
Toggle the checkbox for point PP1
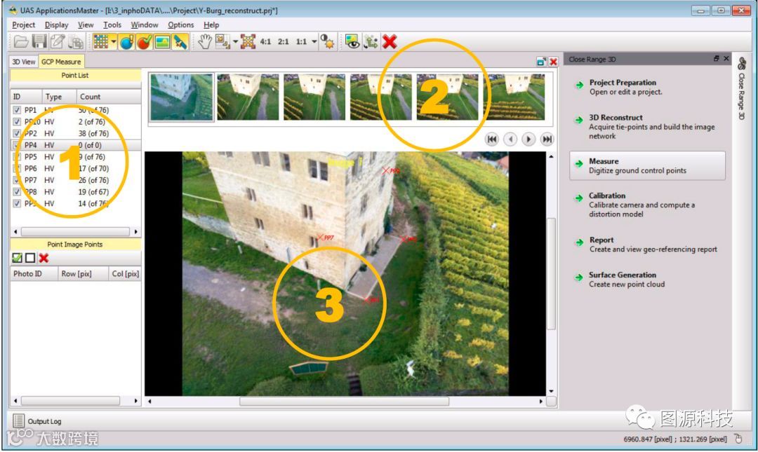pyautogui.click(x=17, y=110)
